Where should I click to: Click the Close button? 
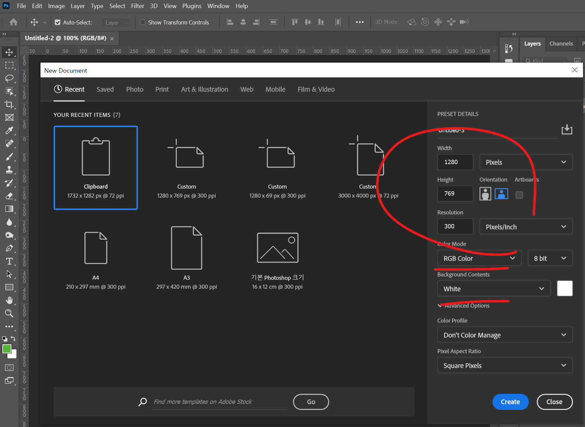(x=555, y=402)
